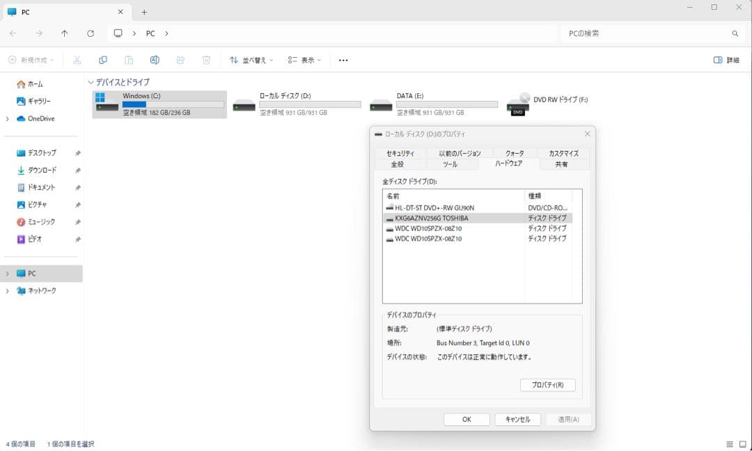This screenshot has width=752, height=451.
Task: Click the プロパティ(R) button
Action: point(547,385)
